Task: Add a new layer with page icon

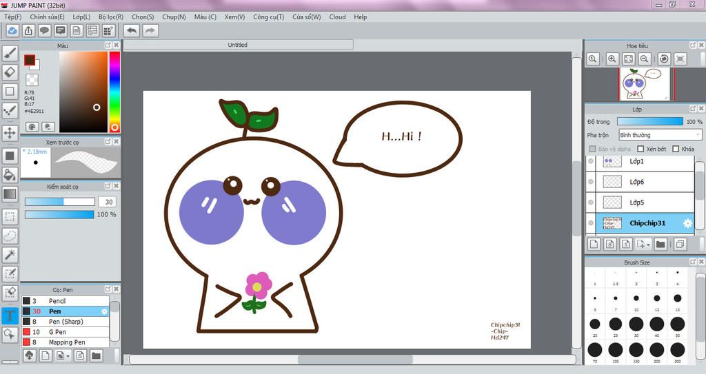Action: [594, 244]
